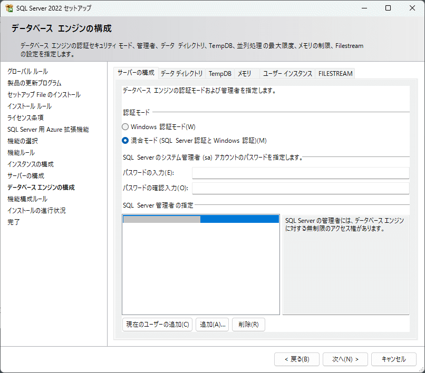Select 機能の選択 step
Screen dimensions: 425x373
point(23,141)
